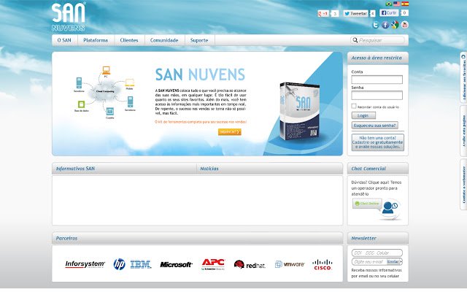
Task: Click the VMware partner logo
Action: (x=290, y=264)
